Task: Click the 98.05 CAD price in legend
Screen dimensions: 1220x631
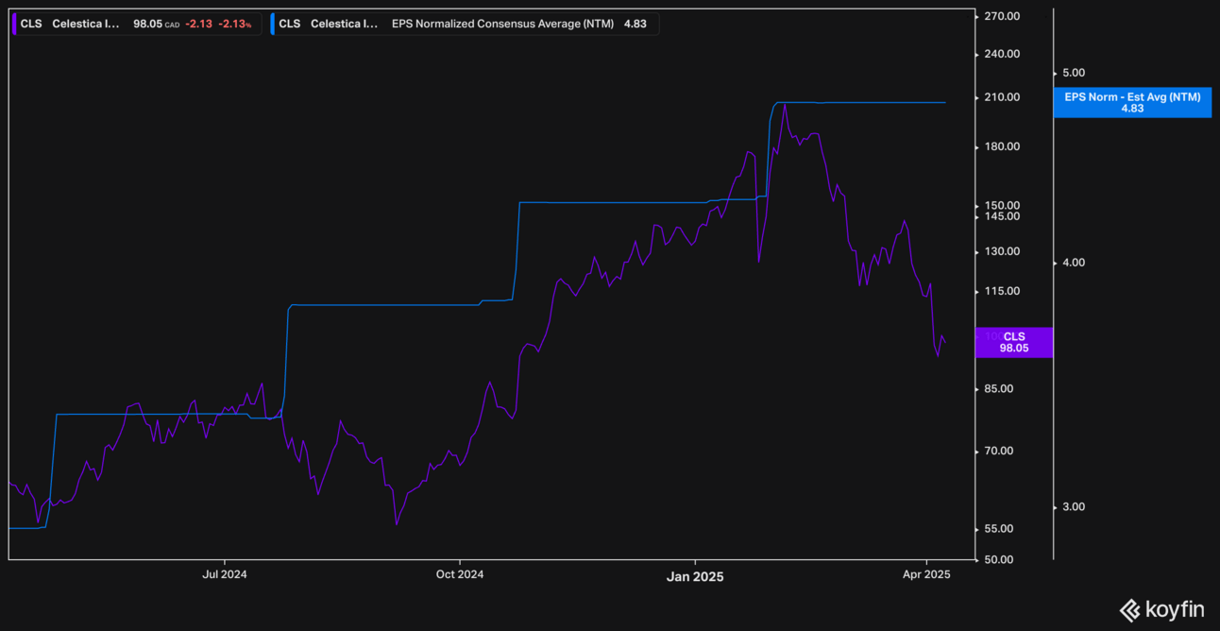Action: coord(156,25)
